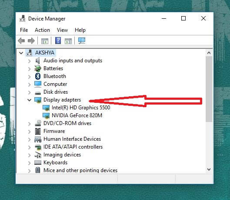Expand the Batteries chevron
This screenshot has width=230, height=200.
pos(30,69)
